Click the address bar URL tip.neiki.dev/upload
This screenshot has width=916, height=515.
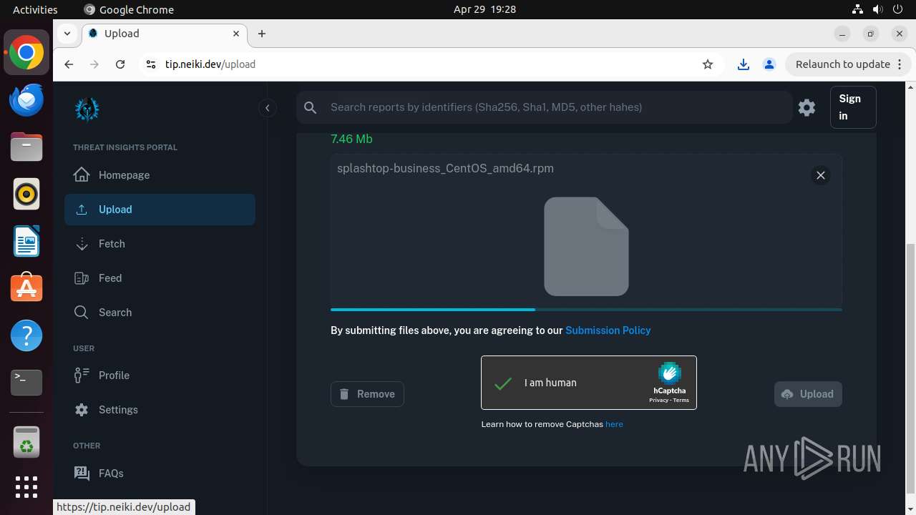click(210, 64)
